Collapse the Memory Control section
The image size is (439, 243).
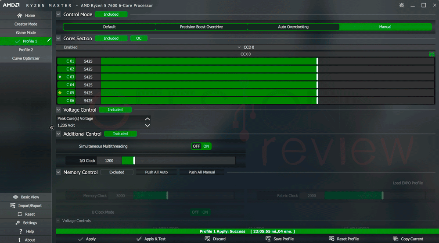point(58,172)
